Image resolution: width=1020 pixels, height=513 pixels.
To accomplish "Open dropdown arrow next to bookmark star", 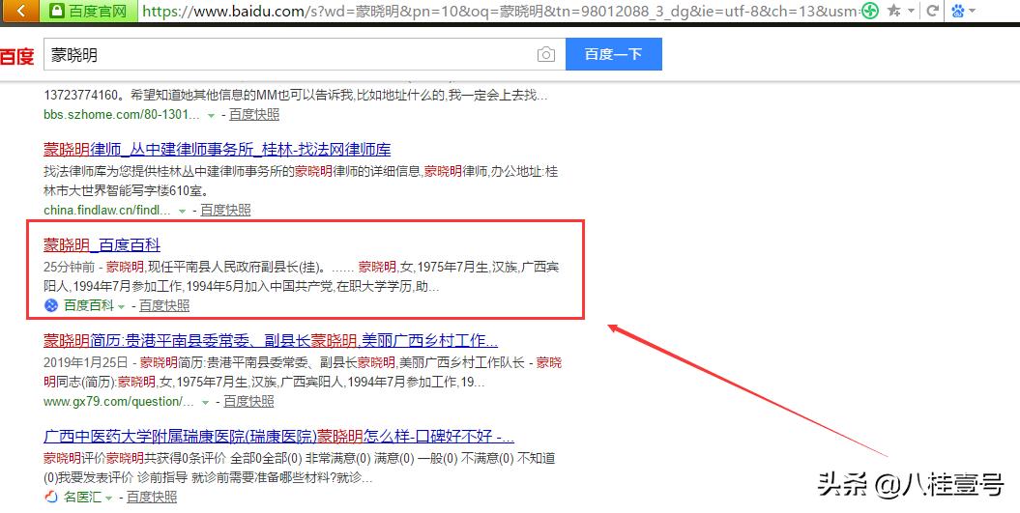I will pos(911,11).
